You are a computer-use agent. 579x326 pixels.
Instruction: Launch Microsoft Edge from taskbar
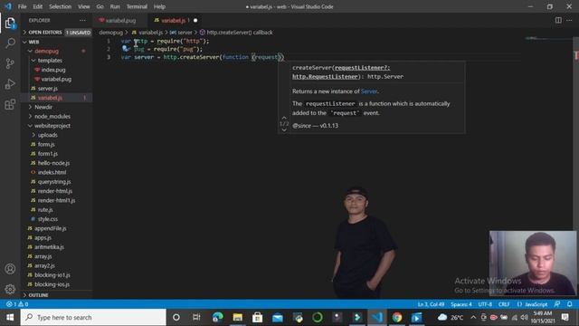click(x=217, y=317)
